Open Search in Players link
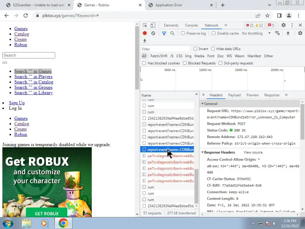The image size is (305, 229). point(33,77)
